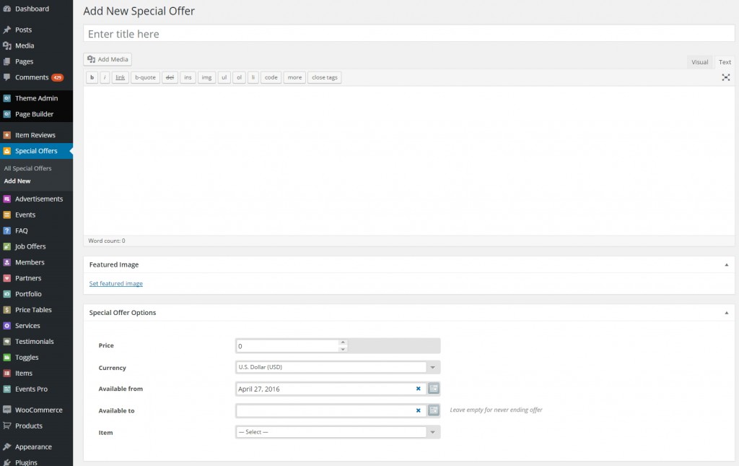739x466 pixels.
Task: Click the Posts pin icon
Action: coord(7,30)
